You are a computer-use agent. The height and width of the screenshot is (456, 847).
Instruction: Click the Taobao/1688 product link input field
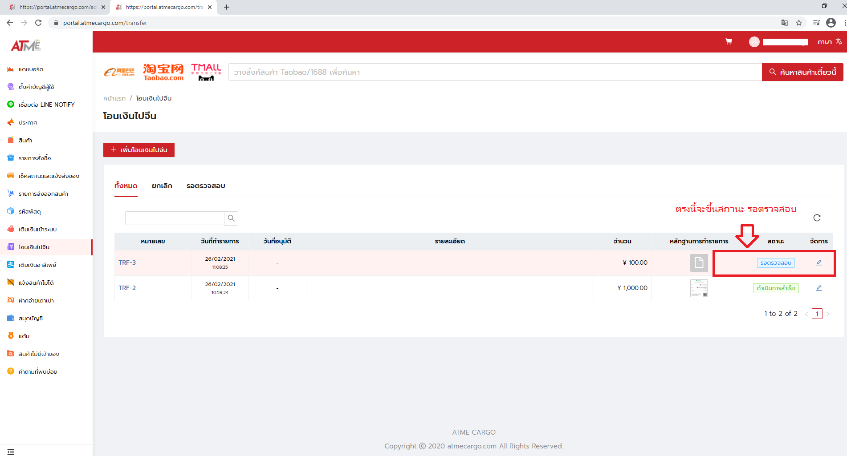494,72
